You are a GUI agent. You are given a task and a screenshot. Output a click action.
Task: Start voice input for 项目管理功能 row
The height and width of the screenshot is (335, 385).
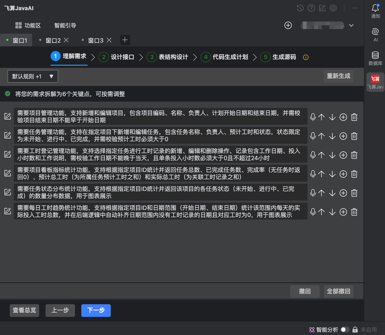point(313,117)
